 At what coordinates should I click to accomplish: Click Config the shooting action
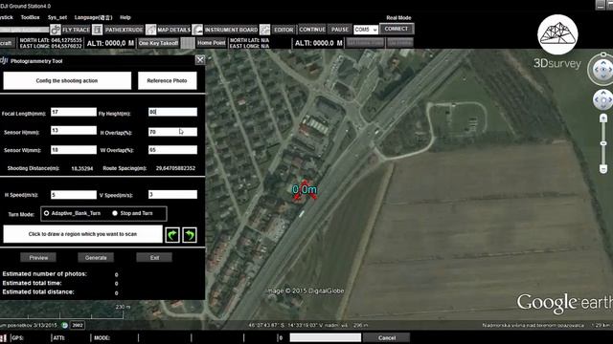67,80
